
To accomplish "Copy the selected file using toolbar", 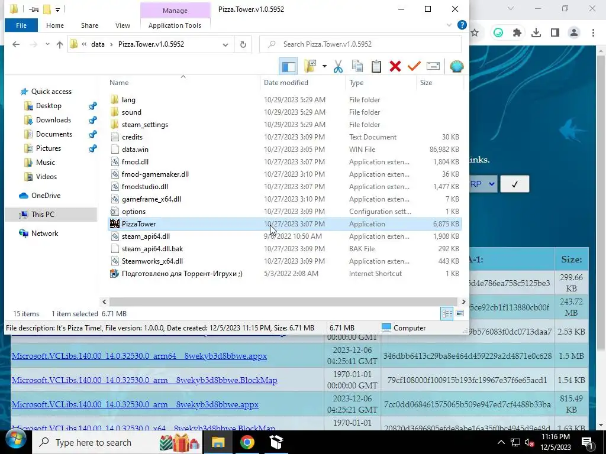I will [x=357, y=66].
